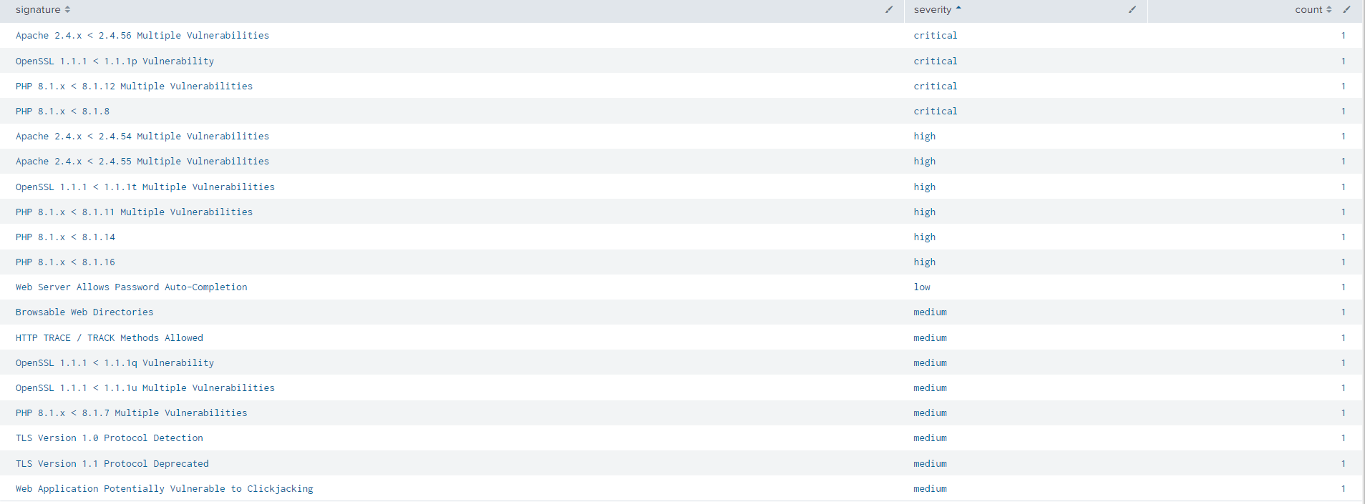Click low severity for Password Auto-Completion row
This screenshot has width=1365, height=504.
pos(922,287)
